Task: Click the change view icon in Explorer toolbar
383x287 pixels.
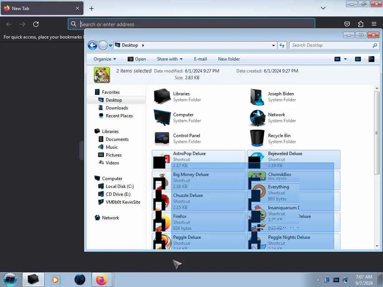Action: click(x=337, y=59)
